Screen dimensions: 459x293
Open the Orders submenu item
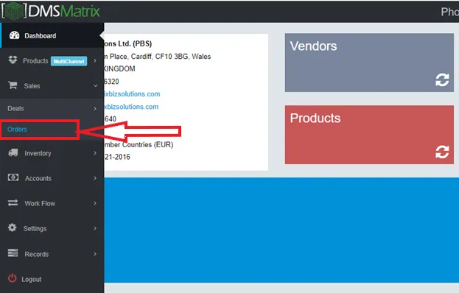[17, 130]
